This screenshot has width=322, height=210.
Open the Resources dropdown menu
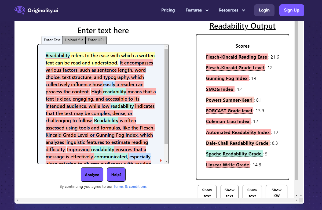(232, 10)
